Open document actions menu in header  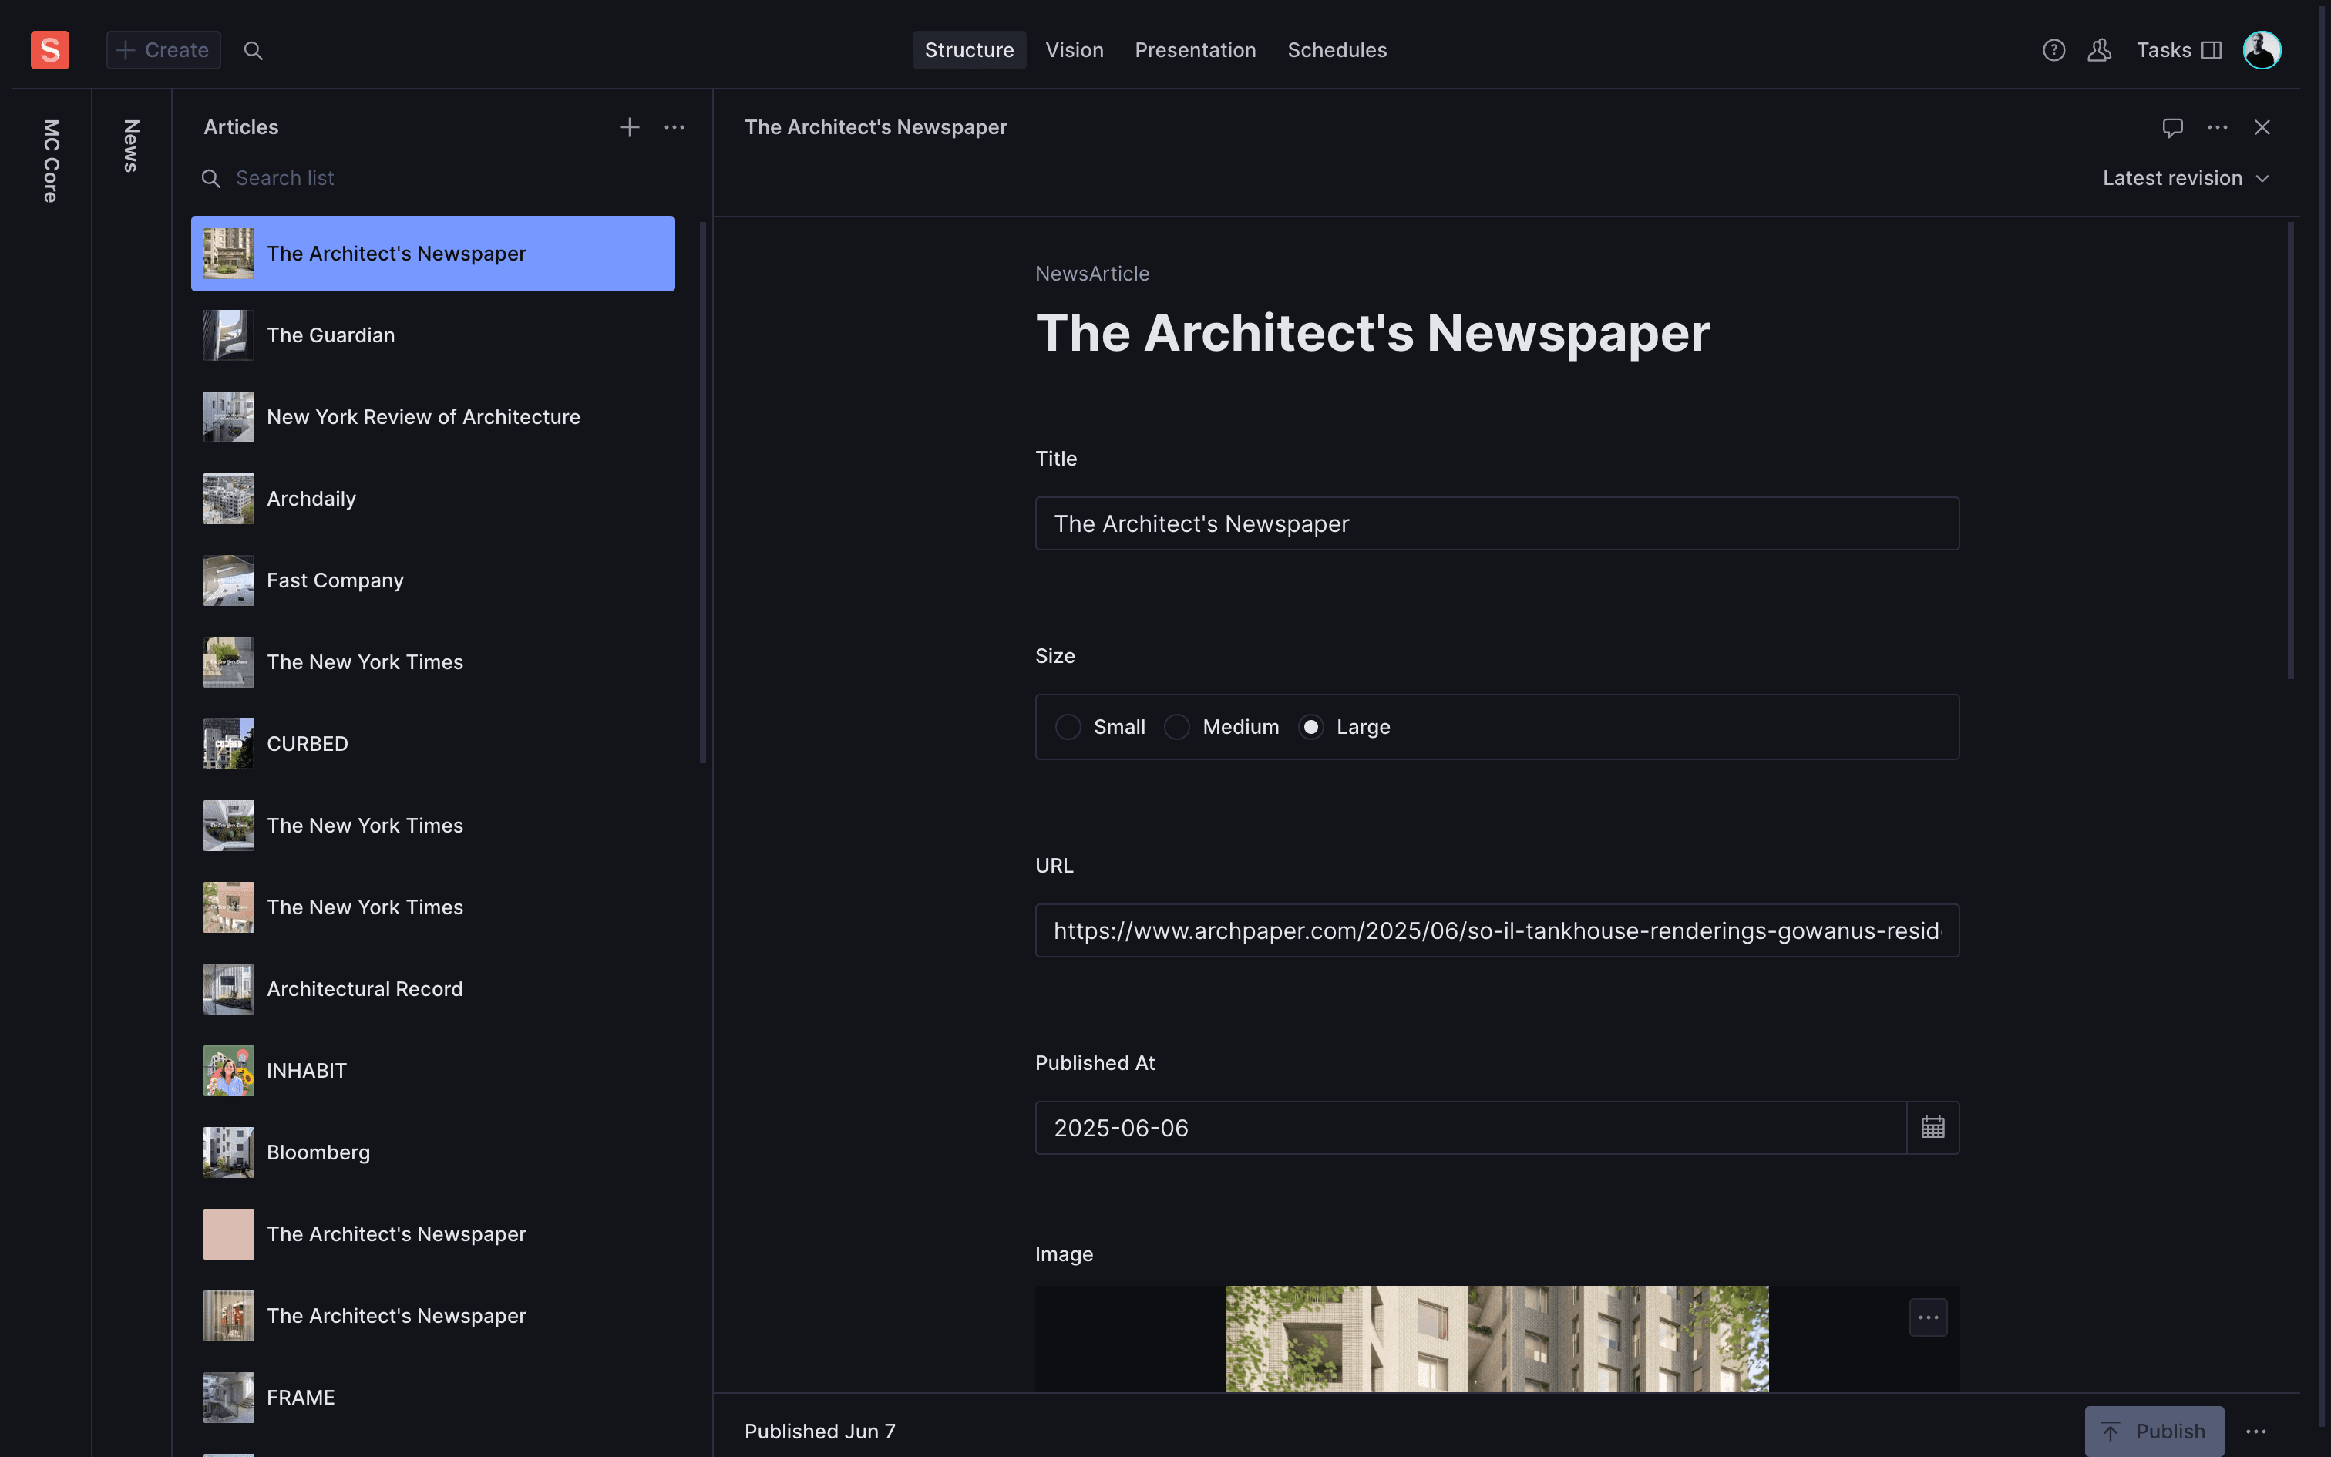[x=2218, y=127]
